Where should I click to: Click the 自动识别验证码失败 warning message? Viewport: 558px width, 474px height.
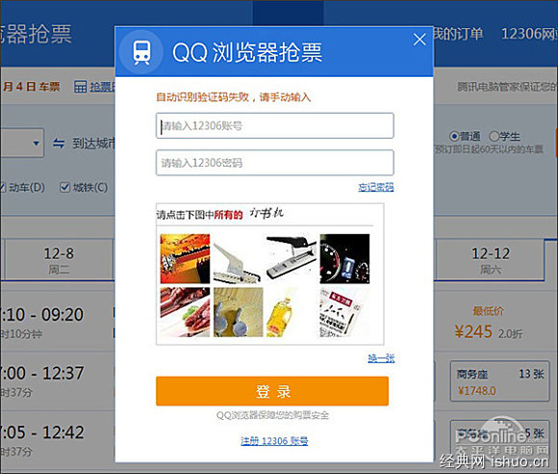tap(234, 97)
